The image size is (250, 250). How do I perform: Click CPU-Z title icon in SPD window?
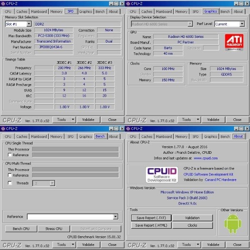pyautogui.click(x=3, y=3)
